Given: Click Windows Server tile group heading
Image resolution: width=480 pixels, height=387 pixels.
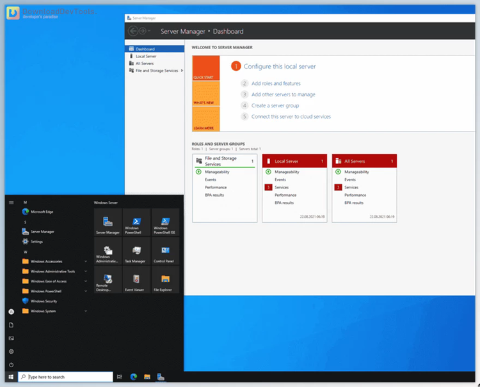Looking at the screenshot, I should pos(106,202).
